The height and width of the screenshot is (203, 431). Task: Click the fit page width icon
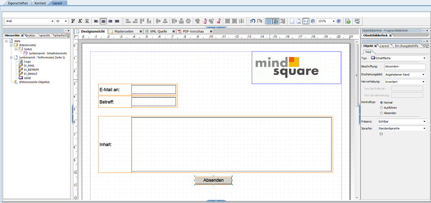click(306, 21)
